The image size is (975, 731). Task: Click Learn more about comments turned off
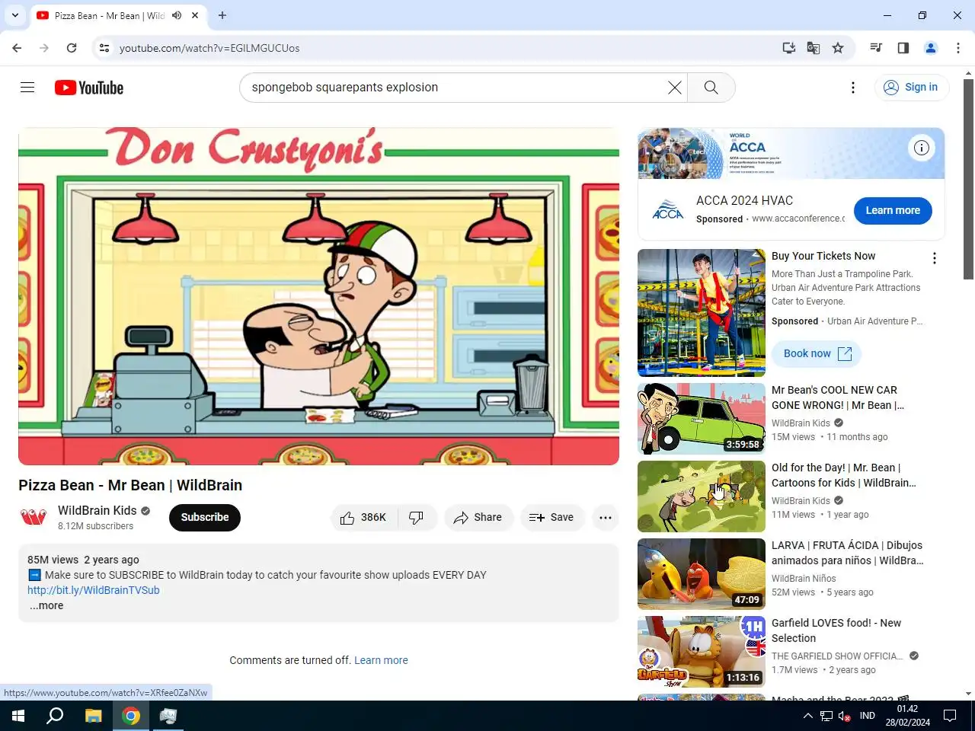click(381, 660)
